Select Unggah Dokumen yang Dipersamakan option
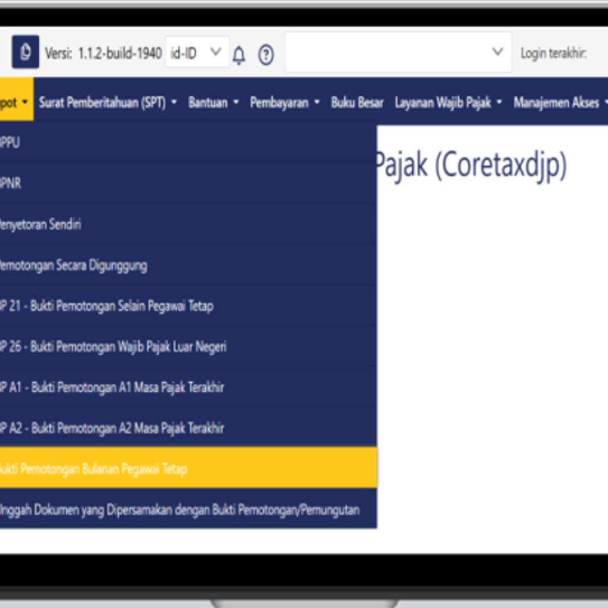 pos(179,509)
